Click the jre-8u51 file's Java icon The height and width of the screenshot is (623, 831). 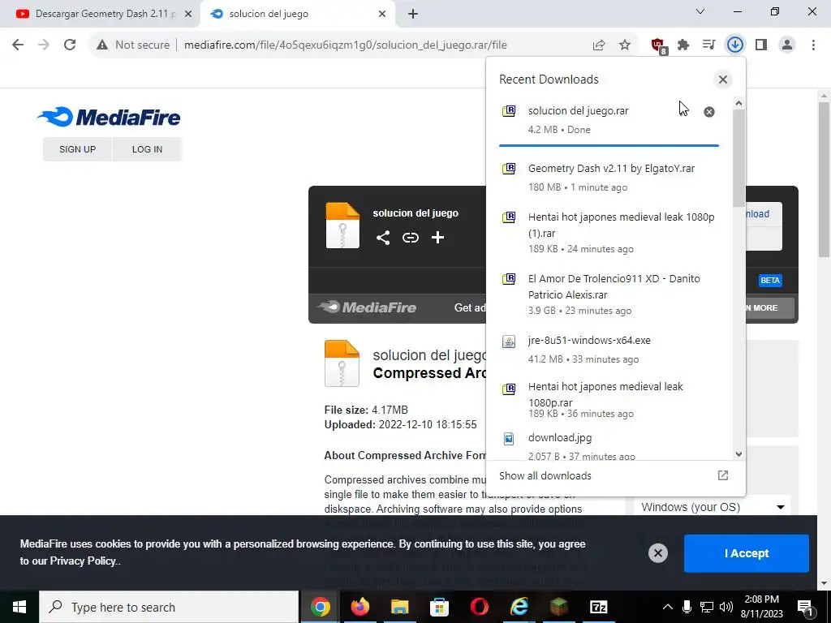pyautogui.click(x=508, y=342)
